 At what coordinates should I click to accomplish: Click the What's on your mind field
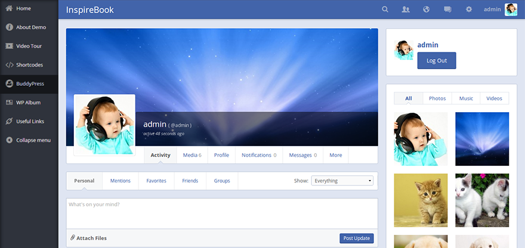click(222, 213)
